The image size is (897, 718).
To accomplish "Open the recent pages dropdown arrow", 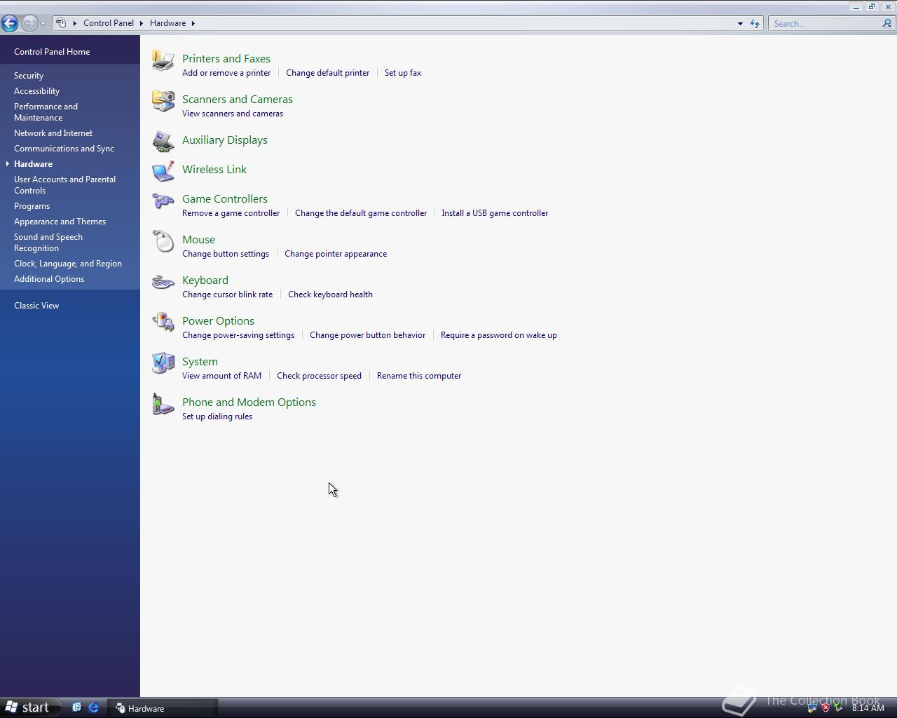I will point(43,24).
